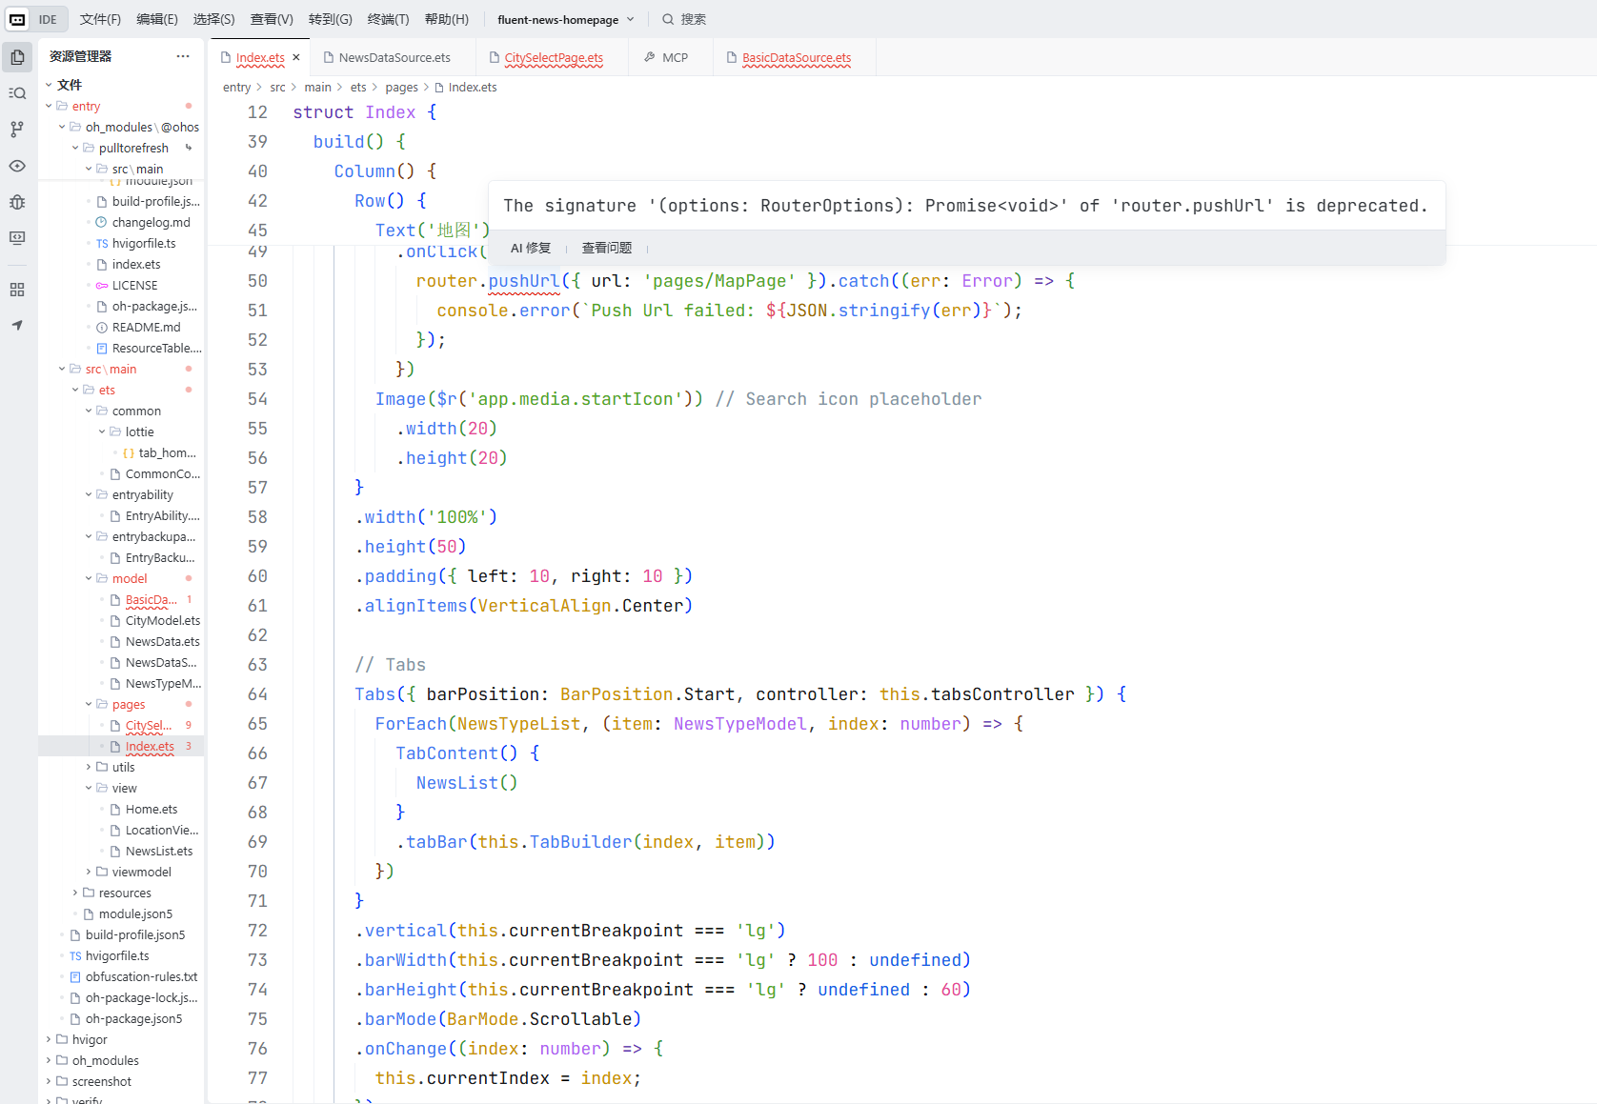Image resolution: width=1597 pixels, height=1104 pixels.
Task: Click the paper-plane deploy icon in sidebar
Action: pyautogui.click(x=17, y=326)
